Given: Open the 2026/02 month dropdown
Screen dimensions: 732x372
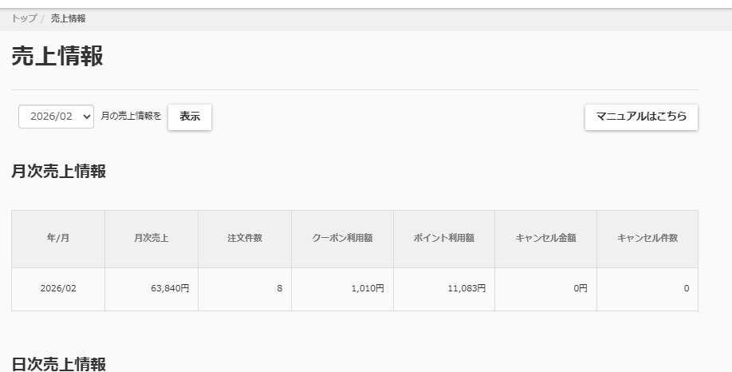Looking at the screenshot, I should 56,117.
